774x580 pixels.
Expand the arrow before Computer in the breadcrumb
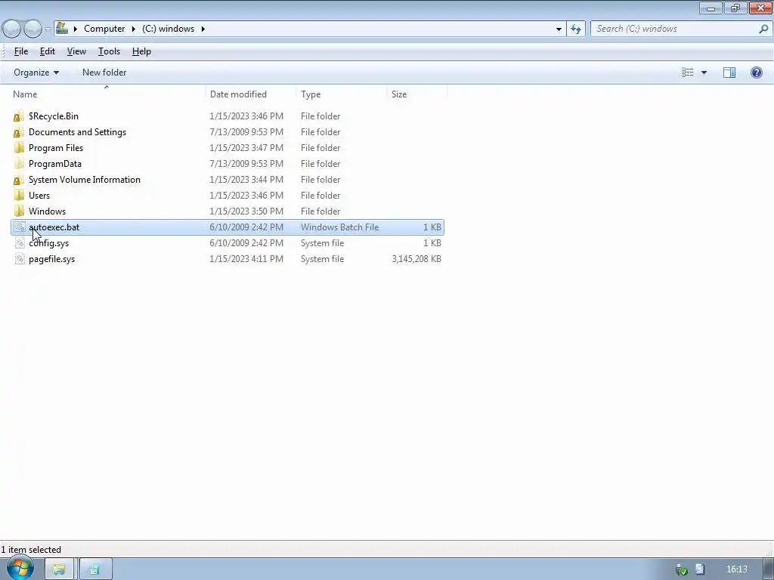pyautogui.click(x=76, y=29)
